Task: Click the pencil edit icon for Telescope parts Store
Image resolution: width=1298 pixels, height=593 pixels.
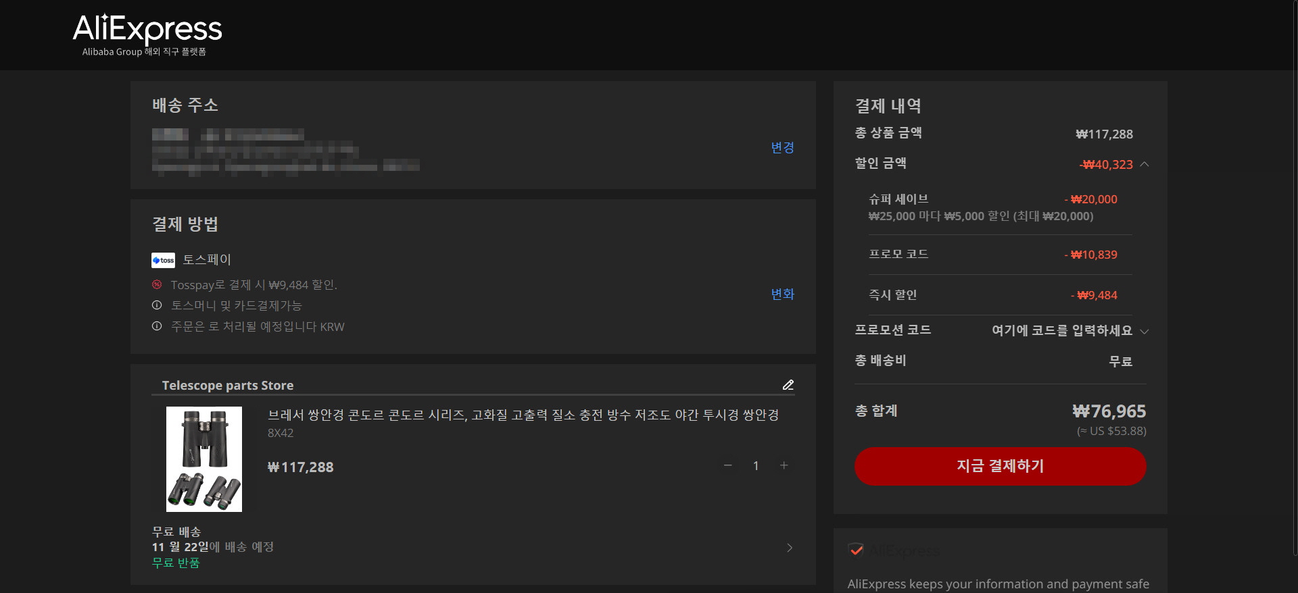Action: [x=788, y=385]
